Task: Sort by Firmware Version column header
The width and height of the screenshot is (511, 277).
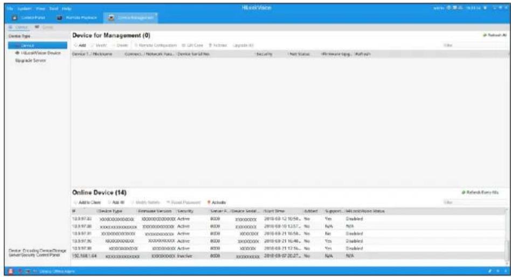Action: point(155,211)
